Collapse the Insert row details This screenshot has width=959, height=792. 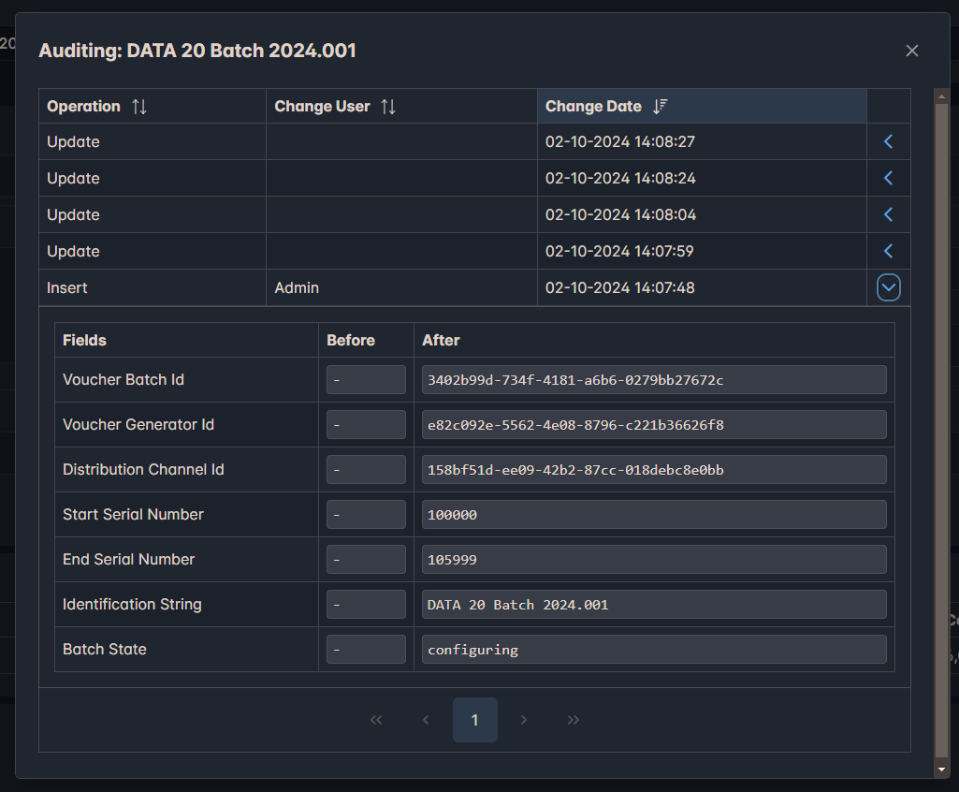[x=889, y=288]
